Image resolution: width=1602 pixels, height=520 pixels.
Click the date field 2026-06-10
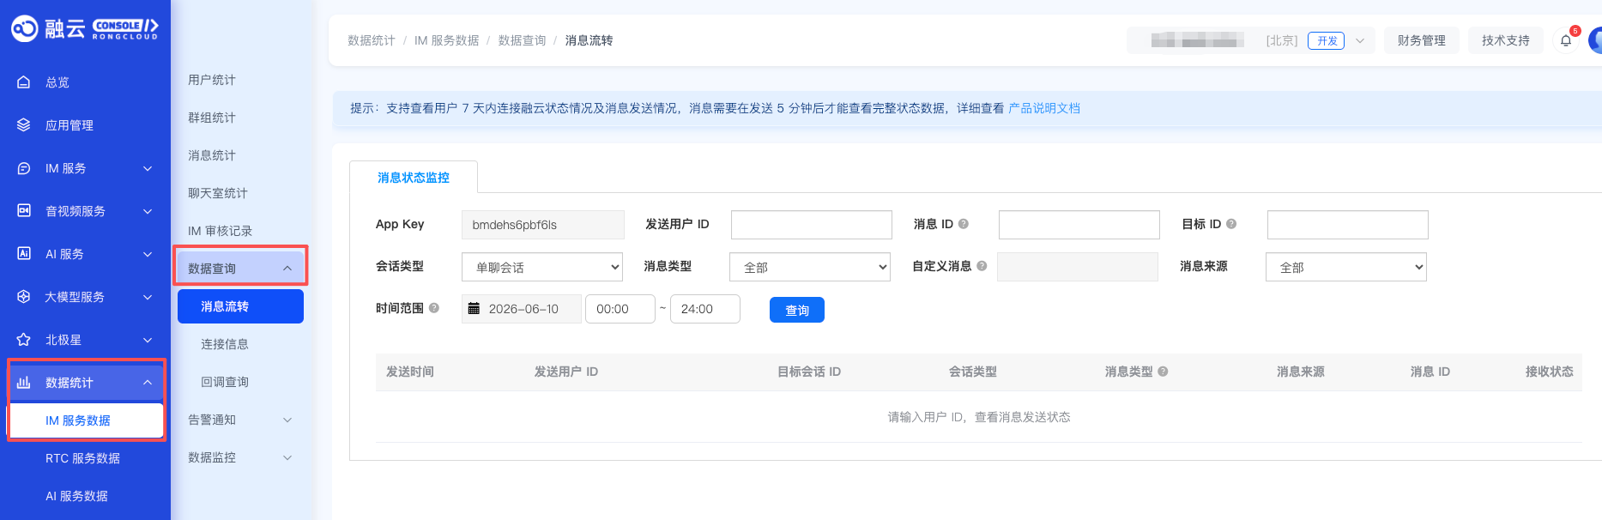[522, 309]
